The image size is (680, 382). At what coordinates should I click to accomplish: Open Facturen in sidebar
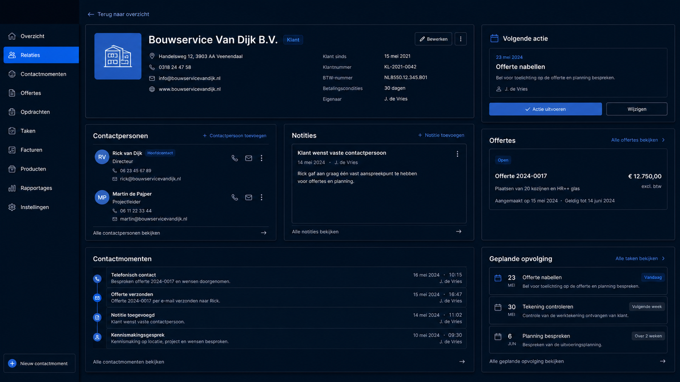click(x=41, y=150)
